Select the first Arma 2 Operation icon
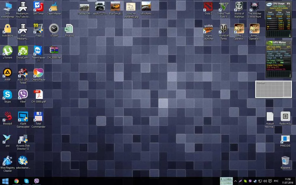 pos(239,32)
